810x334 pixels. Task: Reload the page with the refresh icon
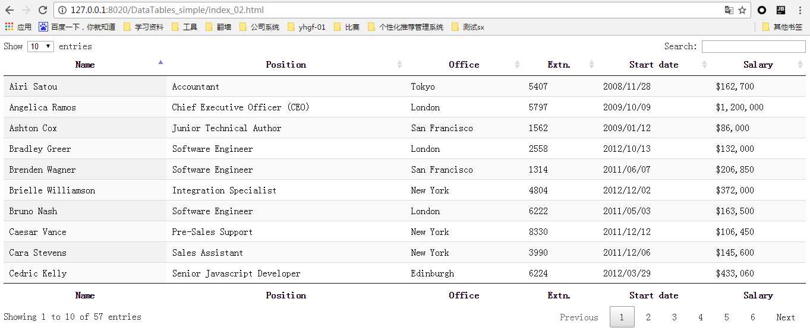[x=43, y=10]
